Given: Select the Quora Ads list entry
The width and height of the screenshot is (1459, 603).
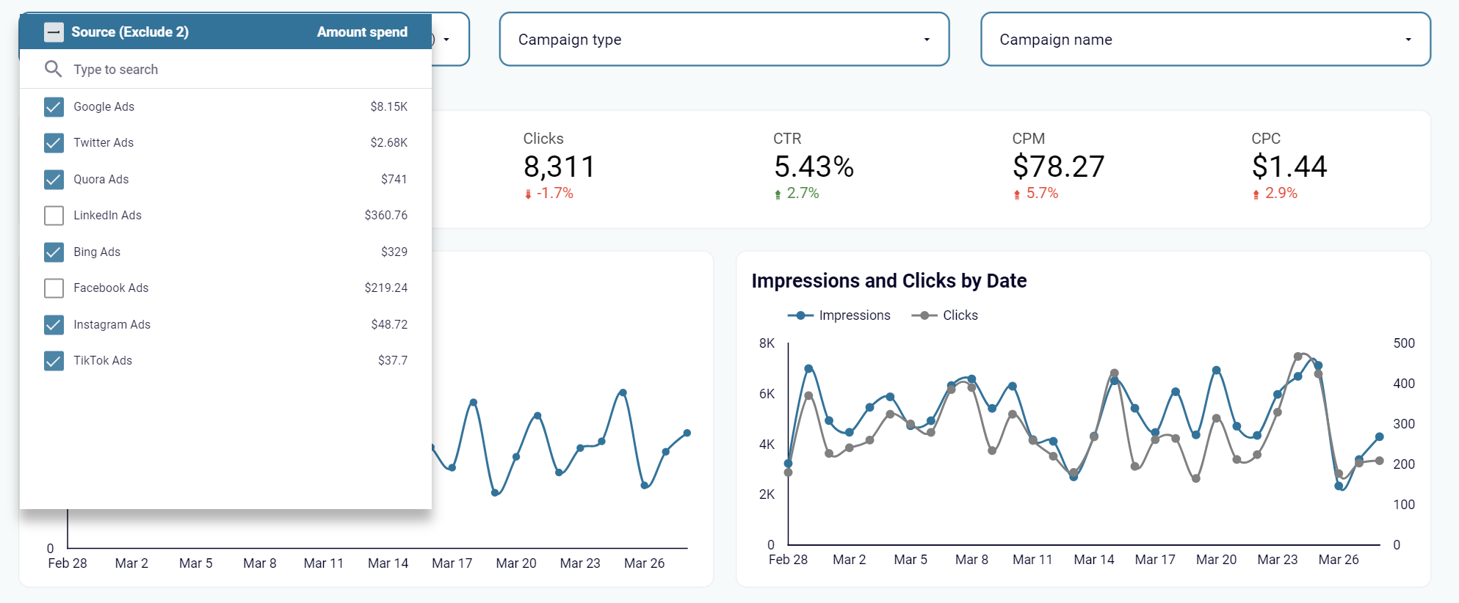Looking at the screenshot, I should (225, 179).
